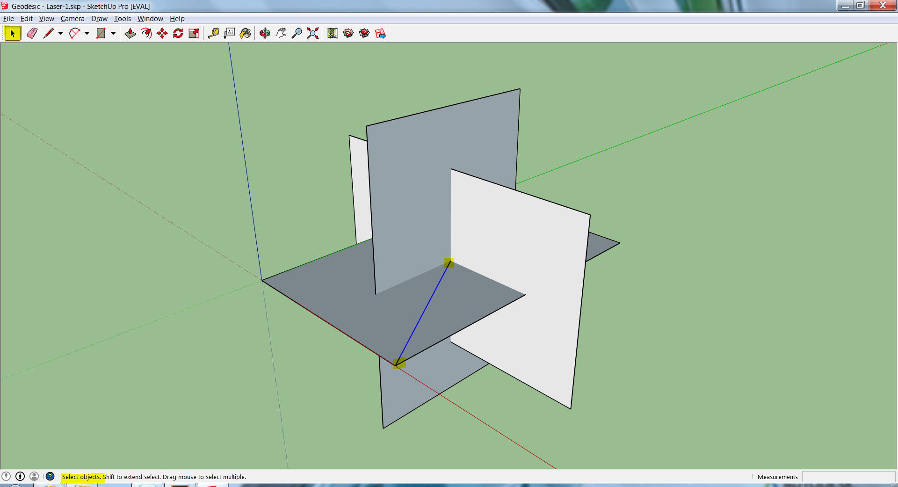Select the Text label tool

(230, 33)
